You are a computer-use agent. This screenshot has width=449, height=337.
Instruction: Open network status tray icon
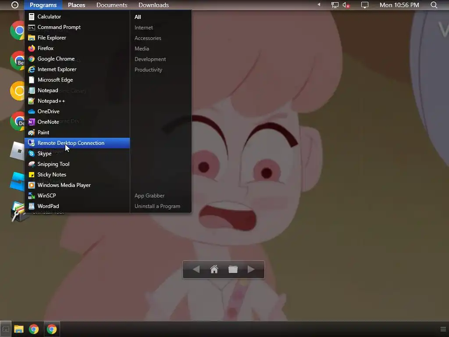[335, 5]
